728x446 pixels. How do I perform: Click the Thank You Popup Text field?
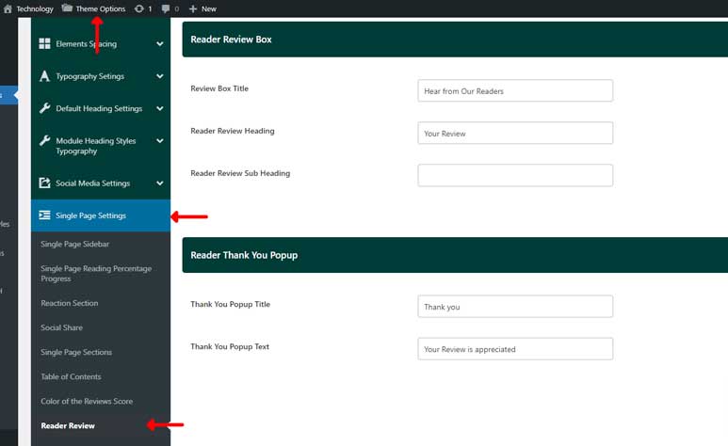click(x=515, y=349)
